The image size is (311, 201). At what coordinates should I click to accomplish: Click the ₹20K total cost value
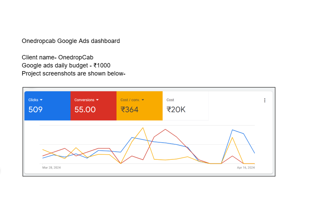176,109
